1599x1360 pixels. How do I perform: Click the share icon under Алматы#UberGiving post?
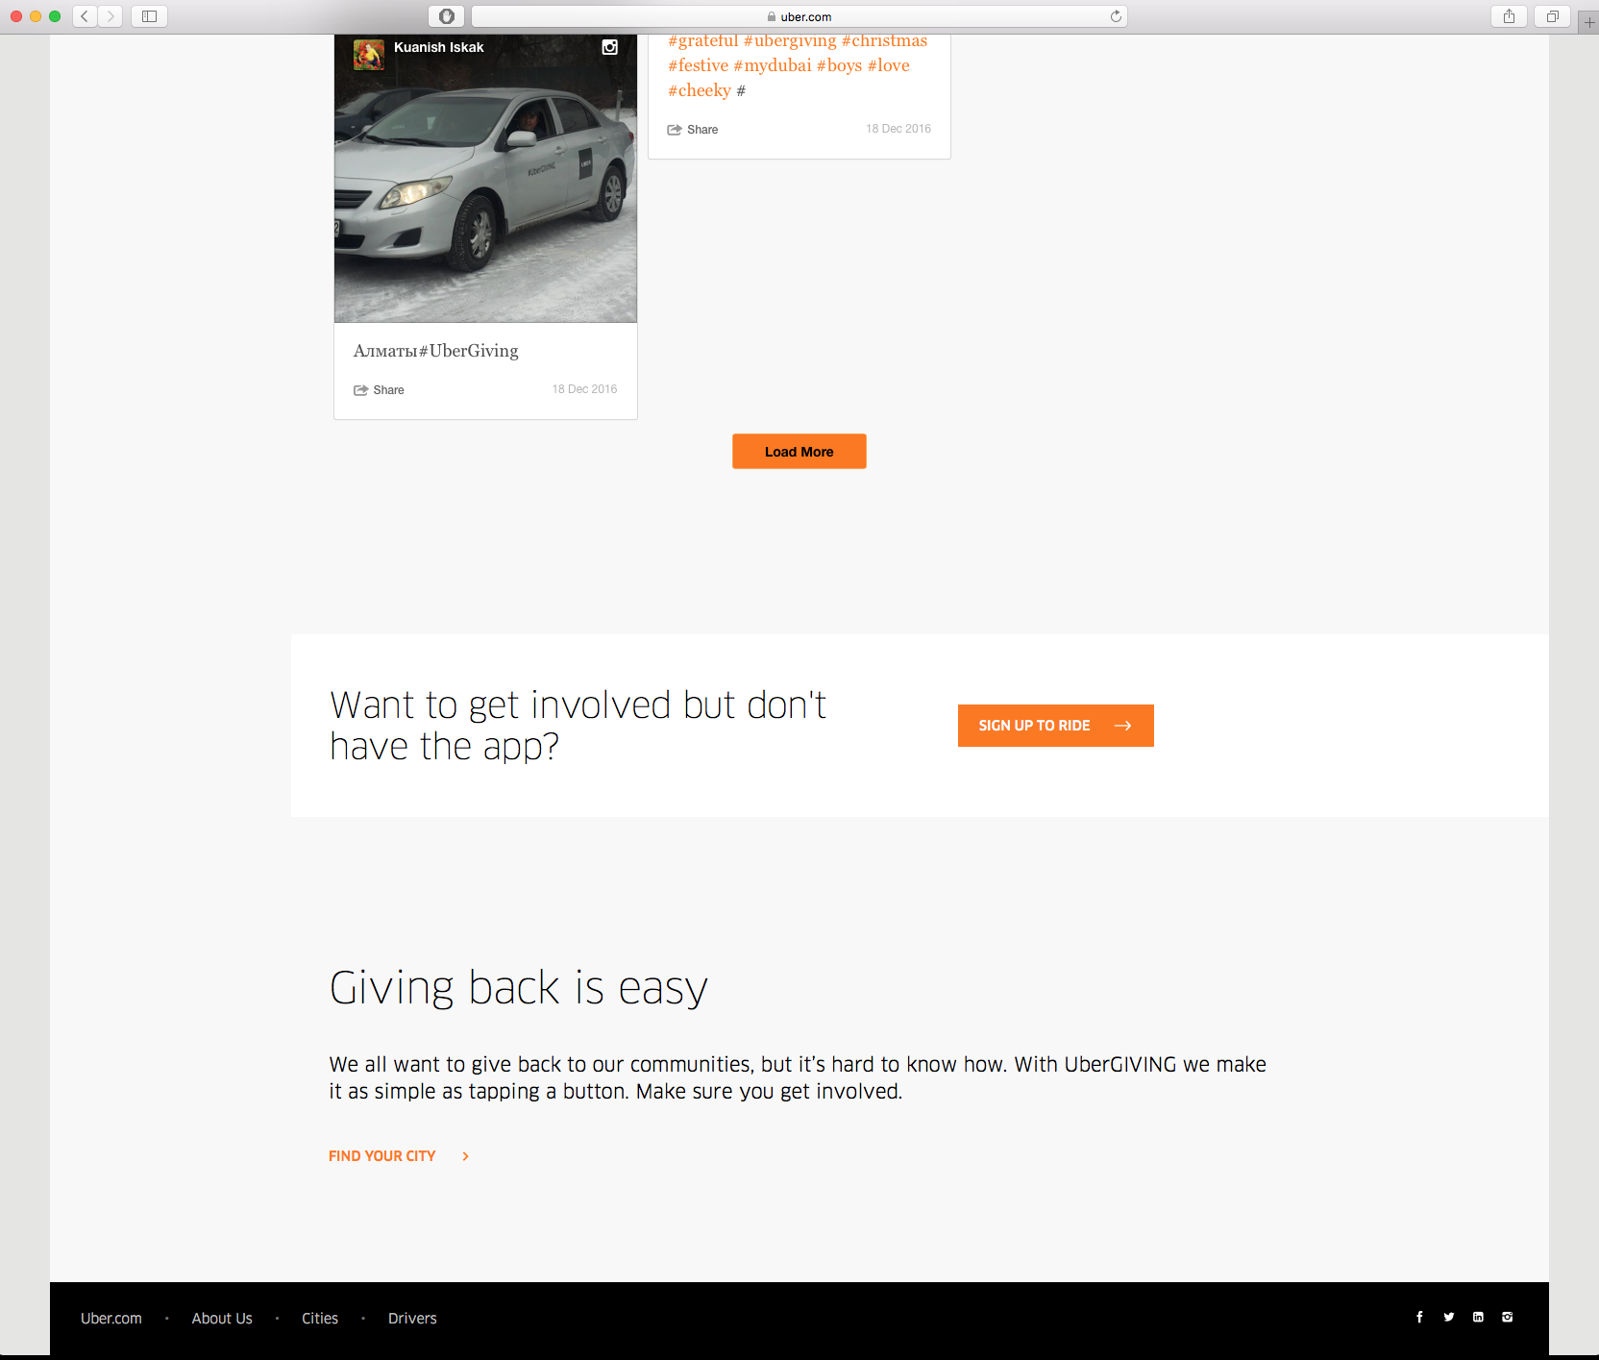coord(360,390)
